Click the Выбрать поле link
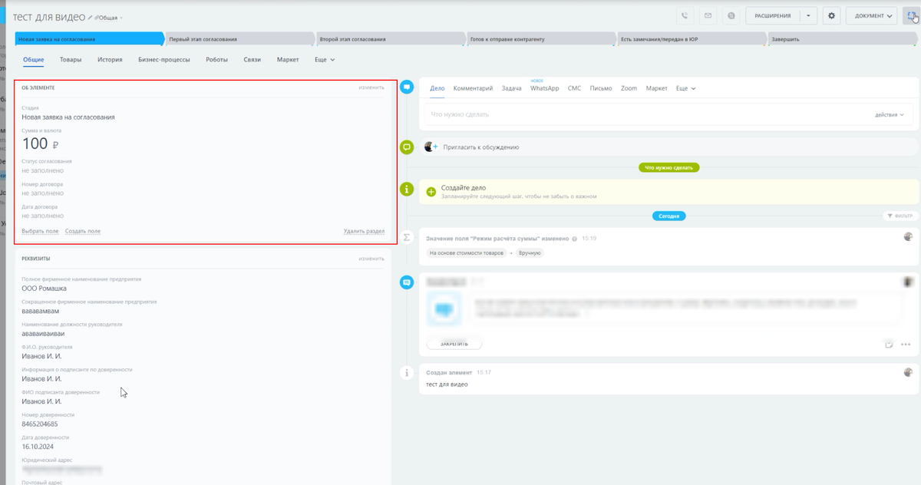 click(40, 231)
